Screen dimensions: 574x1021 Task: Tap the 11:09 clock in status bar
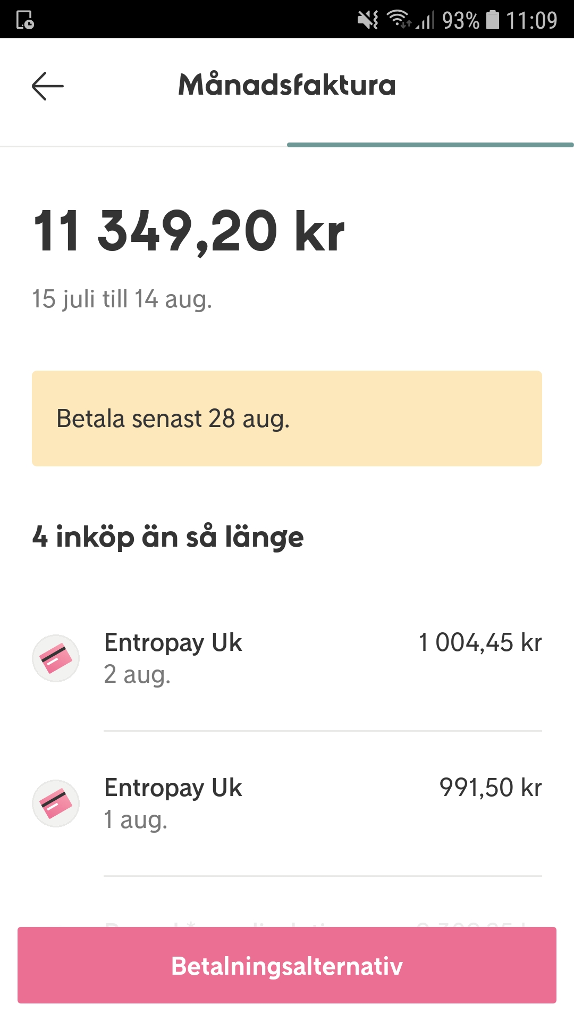click(x=531, y=20)
